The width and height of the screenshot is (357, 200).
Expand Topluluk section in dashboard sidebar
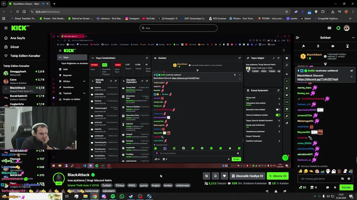[x=84, y=93]
